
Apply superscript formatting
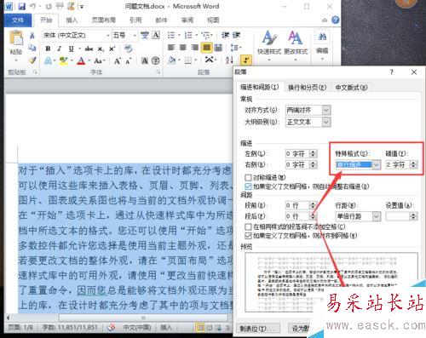pos(112,49)
